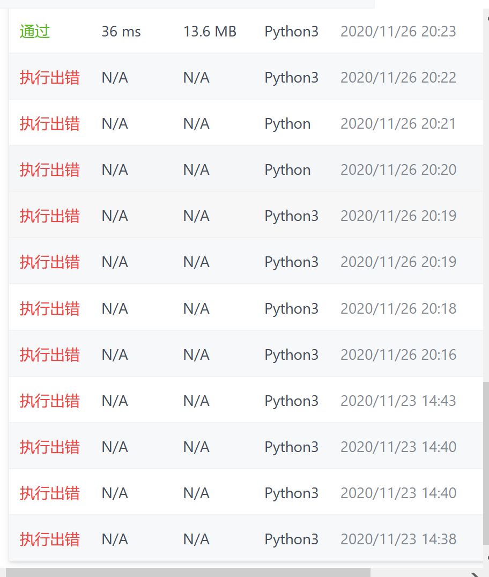Open the 执行出错 entry from 20:18
Viewport: 489px width, 577px height.
[x=49, y=308]
